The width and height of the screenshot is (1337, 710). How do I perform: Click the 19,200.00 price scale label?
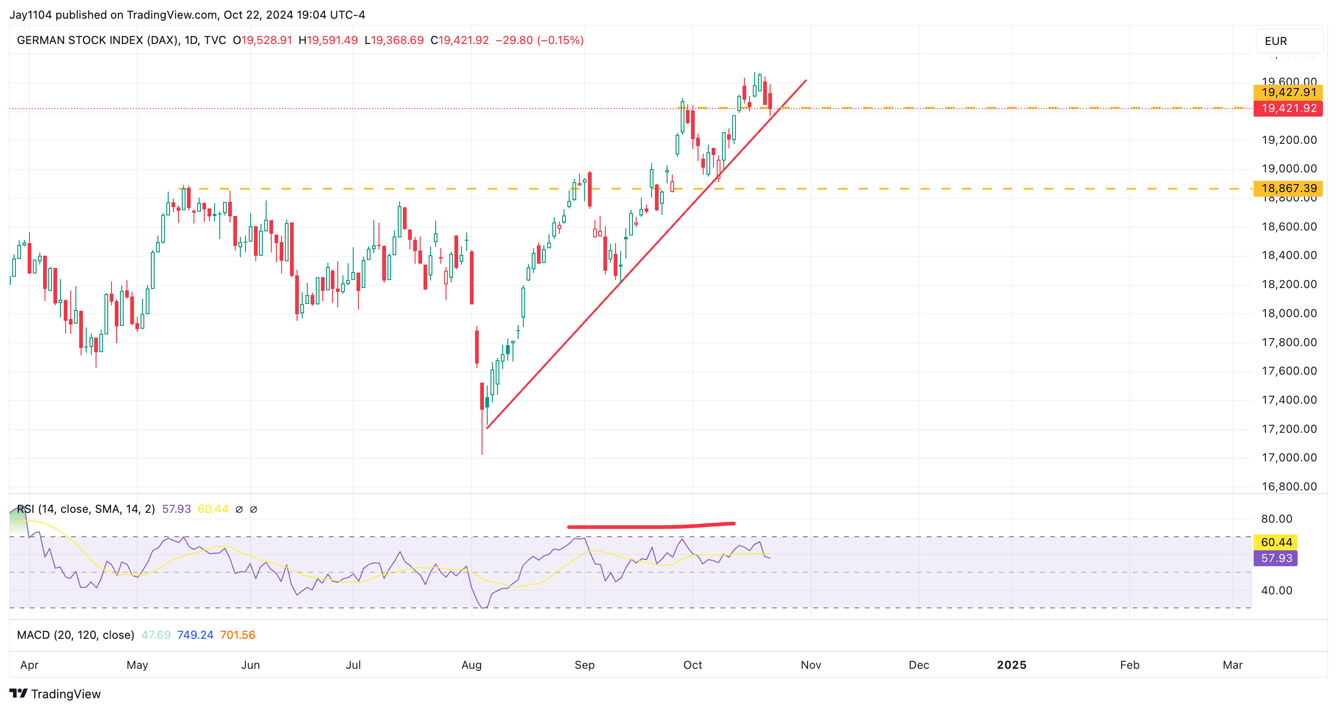click(1289, 140)
